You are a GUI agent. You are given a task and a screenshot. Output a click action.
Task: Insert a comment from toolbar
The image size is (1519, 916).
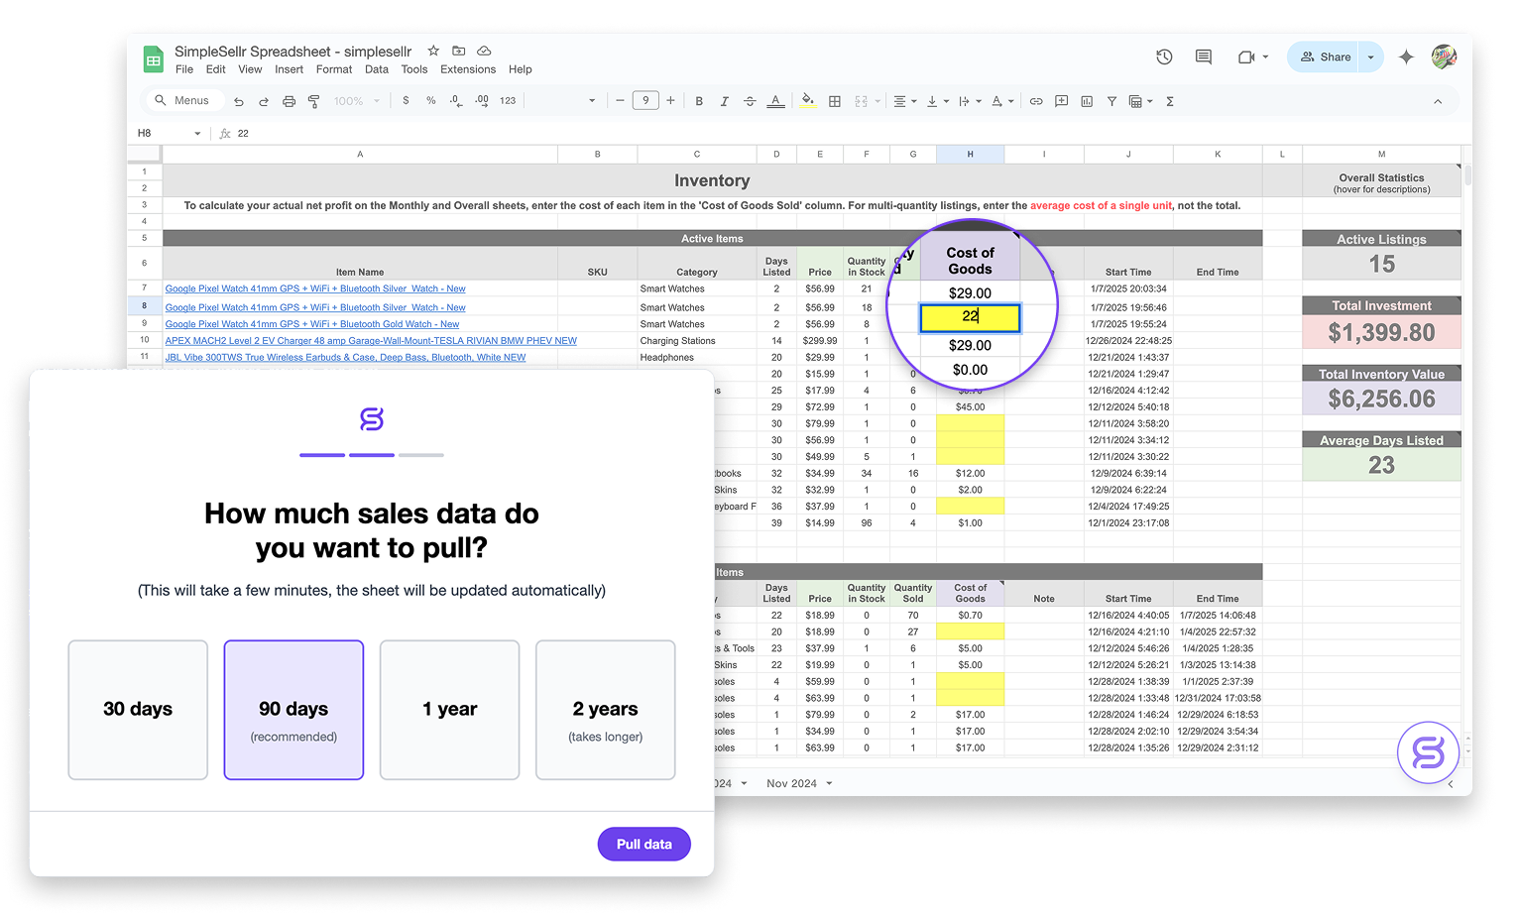1061,101
